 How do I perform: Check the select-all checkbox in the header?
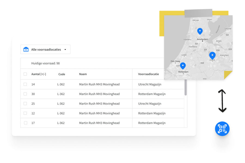[x=25, y=74]
